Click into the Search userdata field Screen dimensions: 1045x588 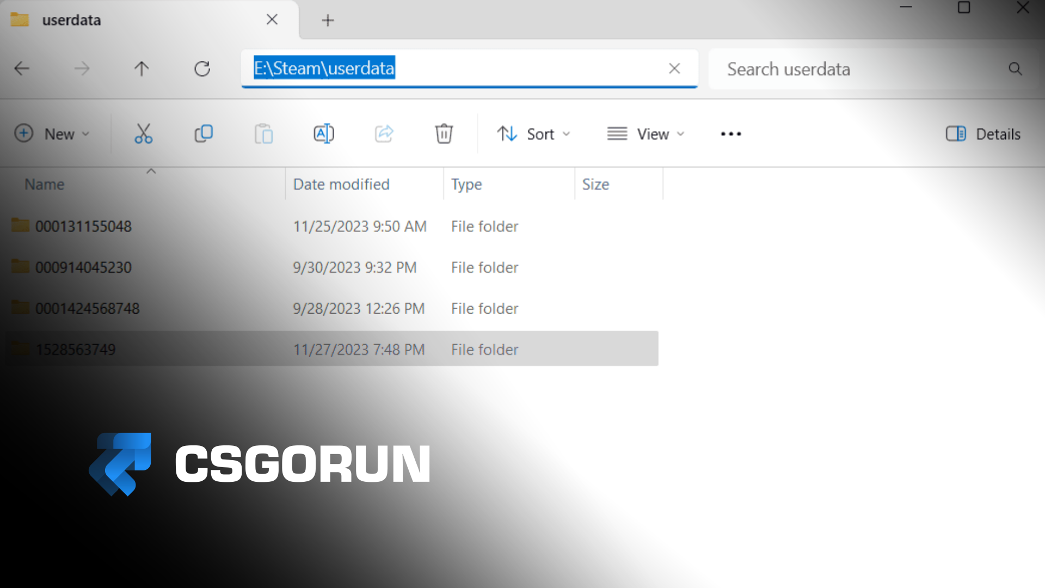pos(860,69)
